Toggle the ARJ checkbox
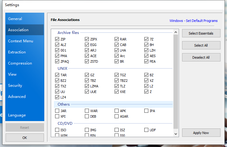The height and width of the screenshot is (147, 227). click(x=87, y=50)
